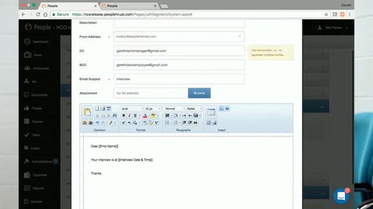
Task: Click the browser Reload icon
Action: [38, 15]
